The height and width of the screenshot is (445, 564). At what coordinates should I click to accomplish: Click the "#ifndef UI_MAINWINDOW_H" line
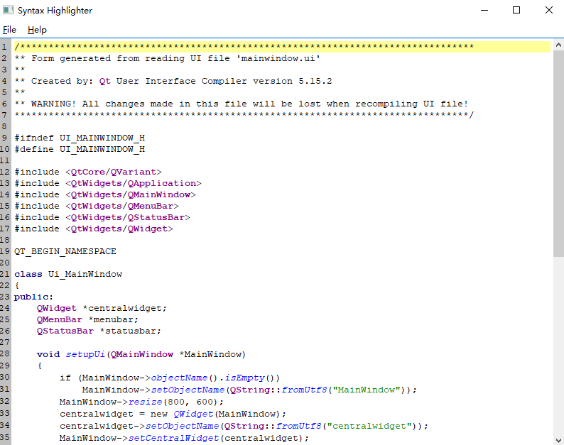click(x=80, y=138)
